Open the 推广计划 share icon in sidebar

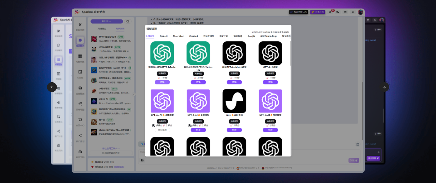pos(80,136)
